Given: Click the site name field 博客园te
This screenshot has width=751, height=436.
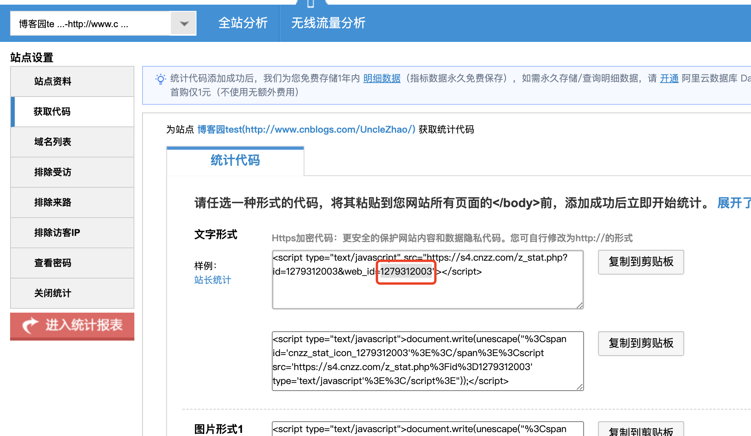Looking at the screenshot, I should point(91,24).
